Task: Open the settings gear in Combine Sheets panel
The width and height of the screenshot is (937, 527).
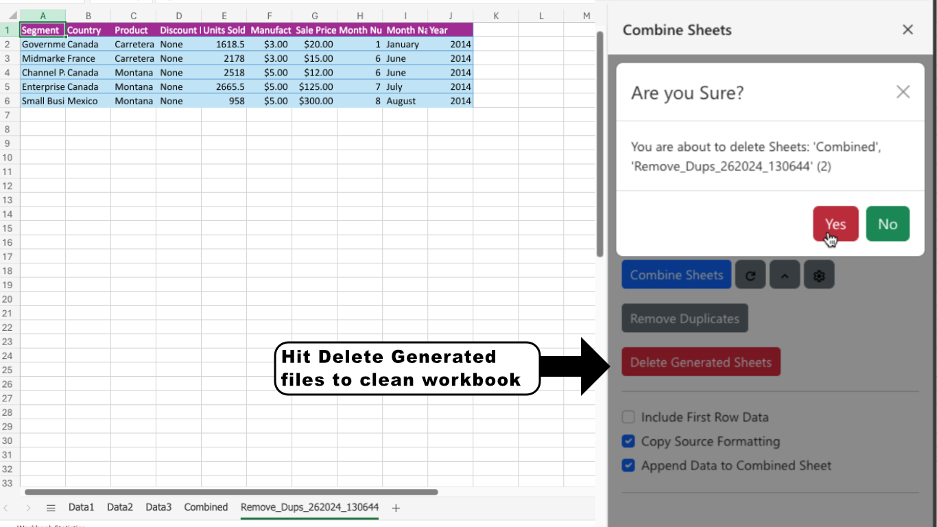Action: 818,274
